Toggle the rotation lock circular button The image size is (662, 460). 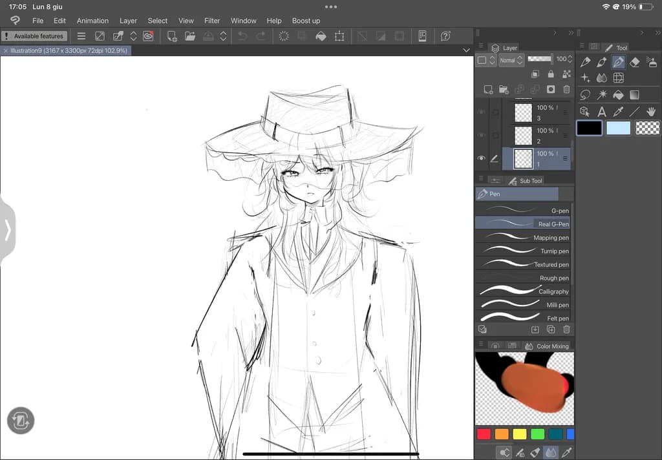21,421
